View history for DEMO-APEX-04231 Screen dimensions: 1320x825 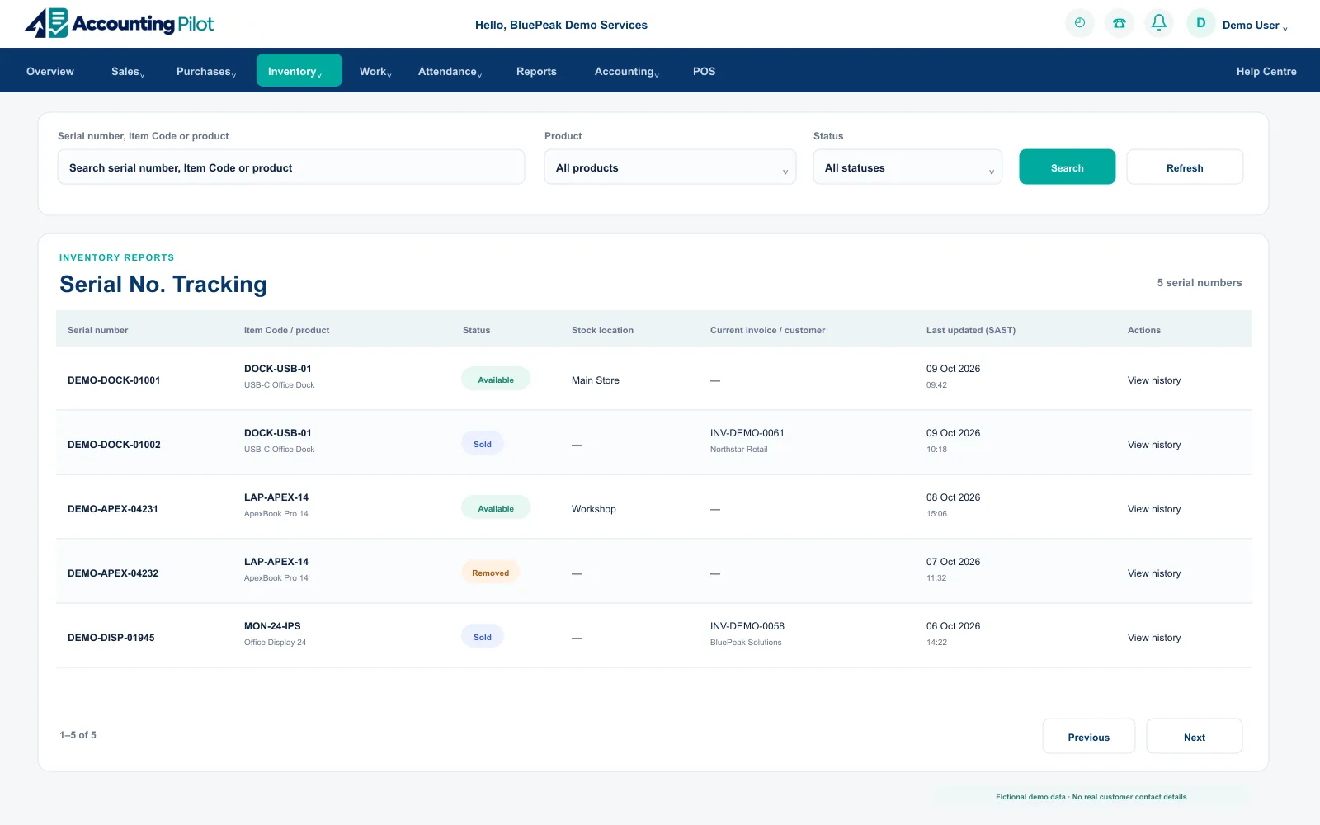click(x=1154, y=509)
